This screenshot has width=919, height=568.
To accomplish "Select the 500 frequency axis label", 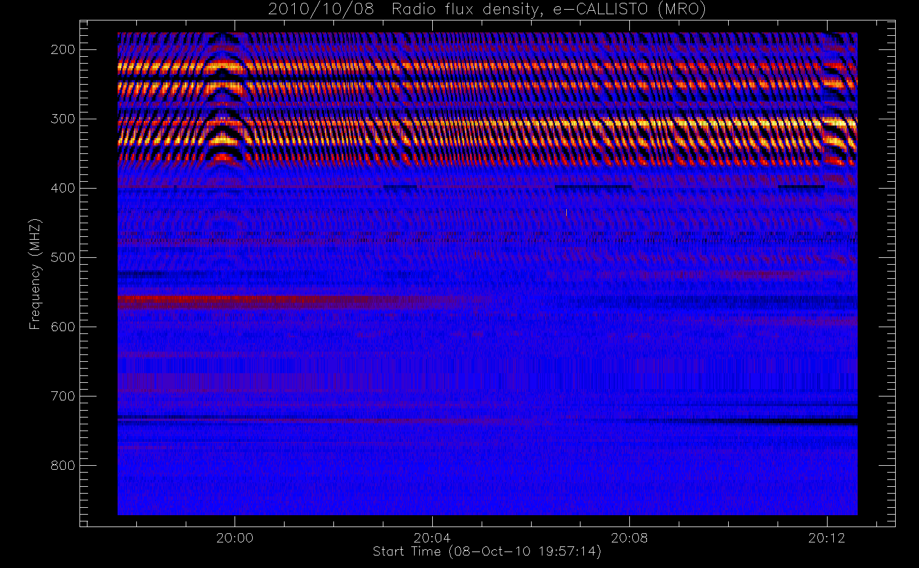I will click(x=62, y=257).
